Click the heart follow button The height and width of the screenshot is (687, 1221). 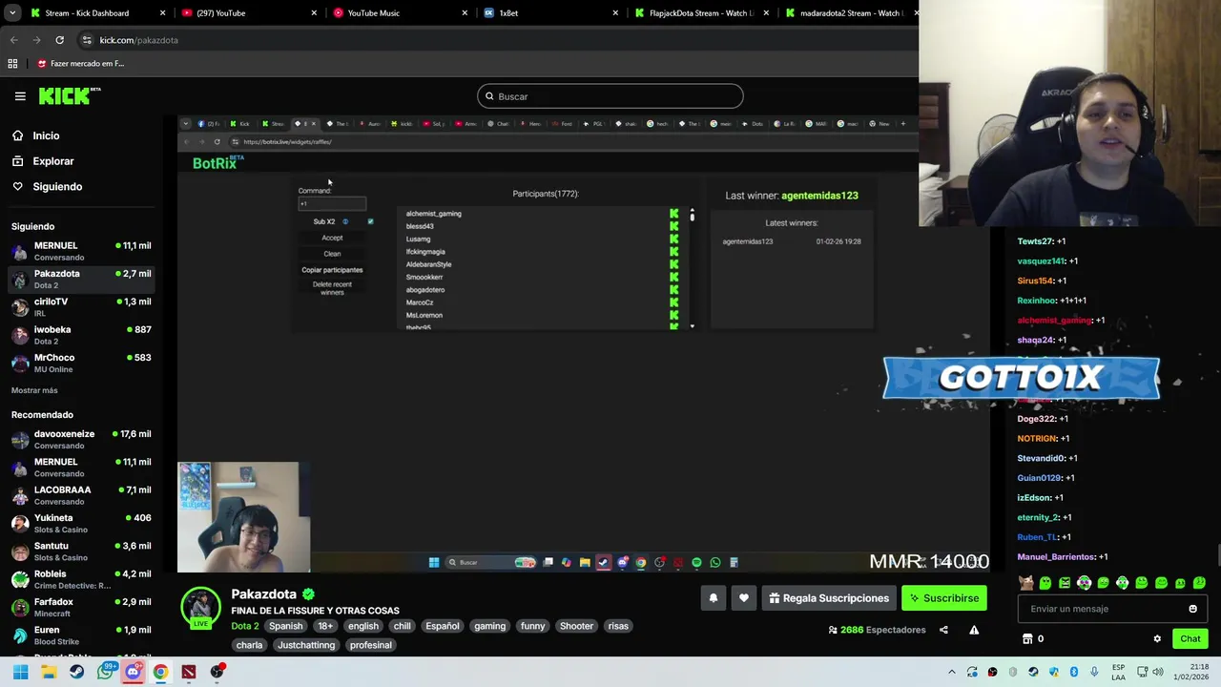pyautogui.click(x=744, y=598)
